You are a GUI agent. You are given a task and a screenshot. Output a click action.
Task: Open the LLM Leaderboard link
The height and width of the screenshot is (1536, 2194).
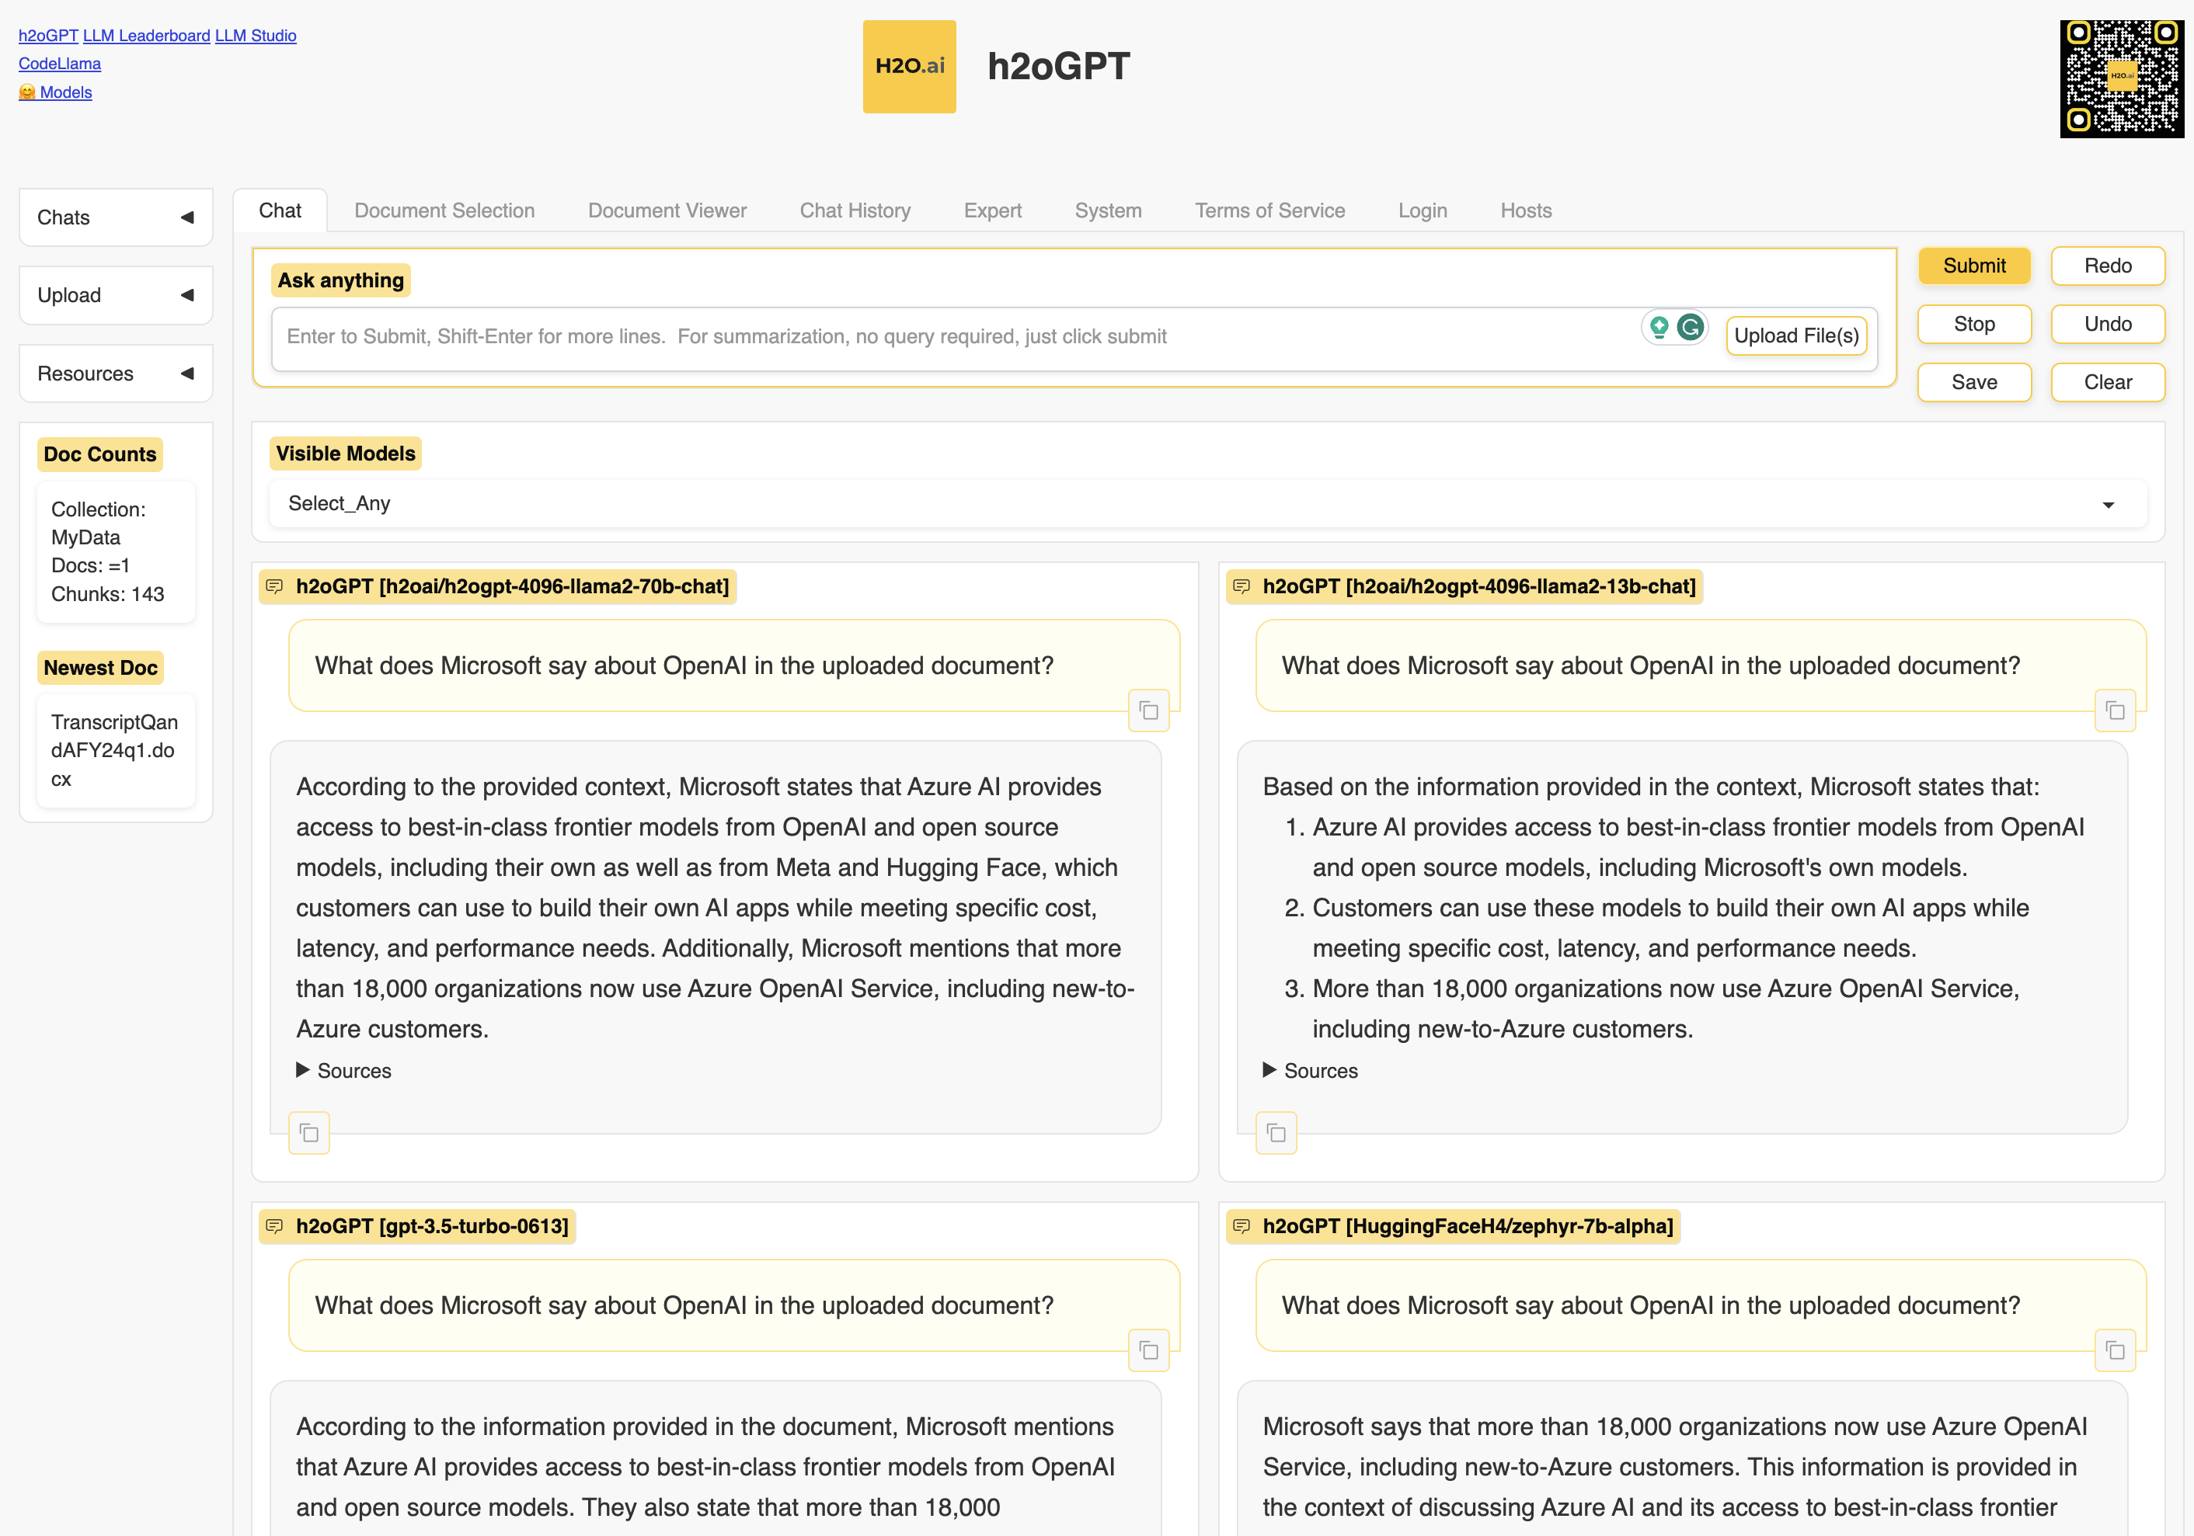[146, 36]
